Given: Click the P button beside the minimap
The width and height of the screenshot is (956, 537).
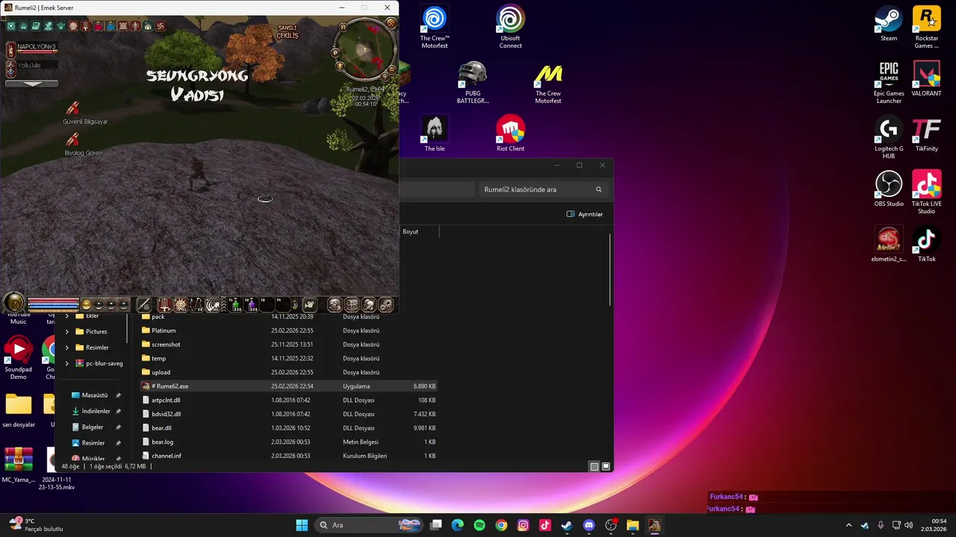Looking at the screenshot, I should (x=336, y=52).
